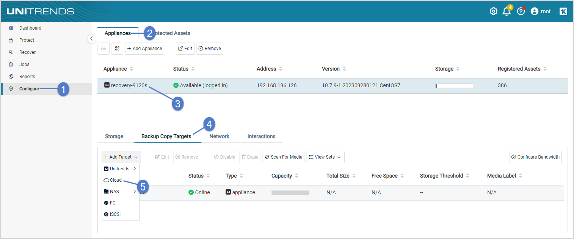Click registered assets value 386

(502, 85)
